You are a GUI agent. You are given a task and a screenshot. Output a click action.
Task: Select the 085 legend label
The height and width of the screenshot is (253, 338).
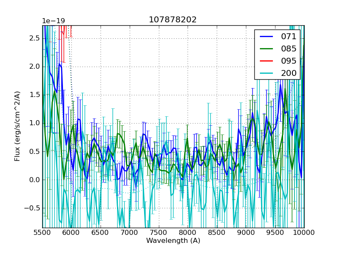click(x=289, y=49)
